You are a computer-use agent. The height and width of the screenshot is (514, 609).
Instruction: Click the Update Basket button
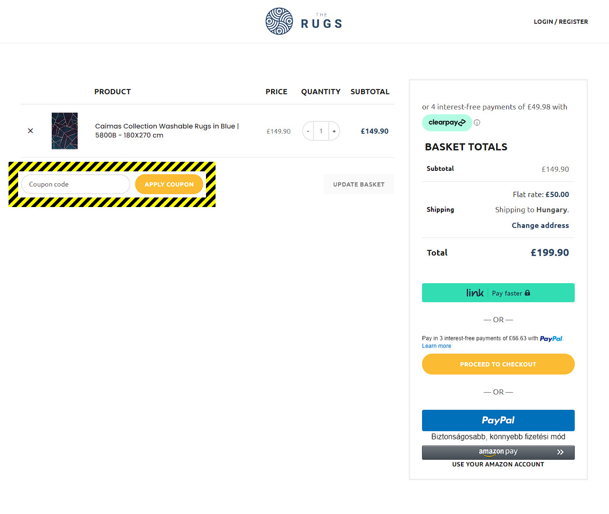tap(359, 184)
